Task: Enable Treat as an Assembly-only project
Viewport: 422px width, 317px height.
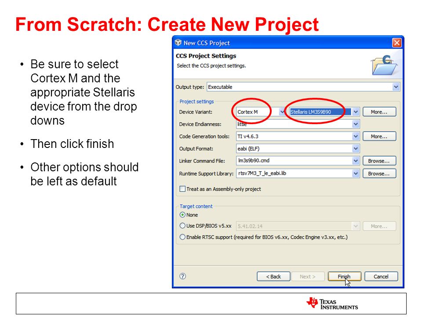Action: point(182,189)
